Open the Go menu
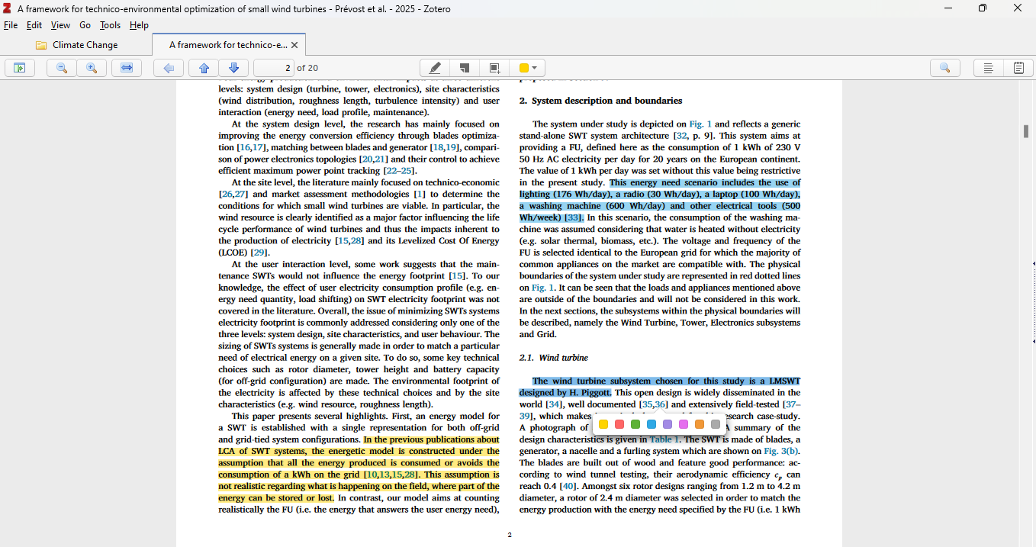 pyautogui.click(x=85, y=25)
